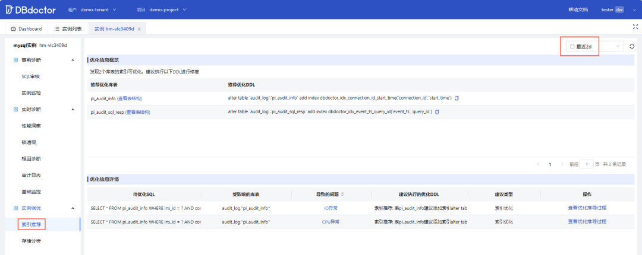
Task: Open 存储分析 in the sidebar
Action: pos(31,241)
